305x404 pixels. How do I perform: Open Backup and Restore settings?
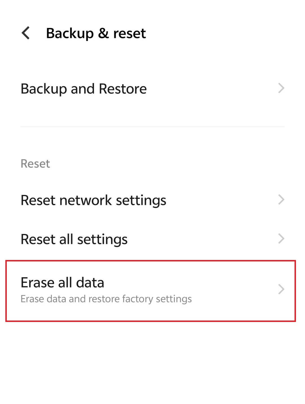[x=83, y=88]
